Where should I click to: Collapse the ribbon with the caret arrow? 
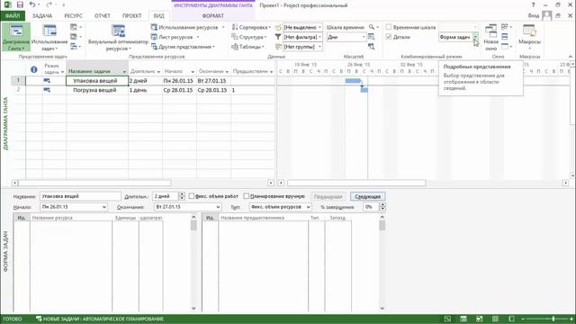pyautogui.click(x=570, y=57)
